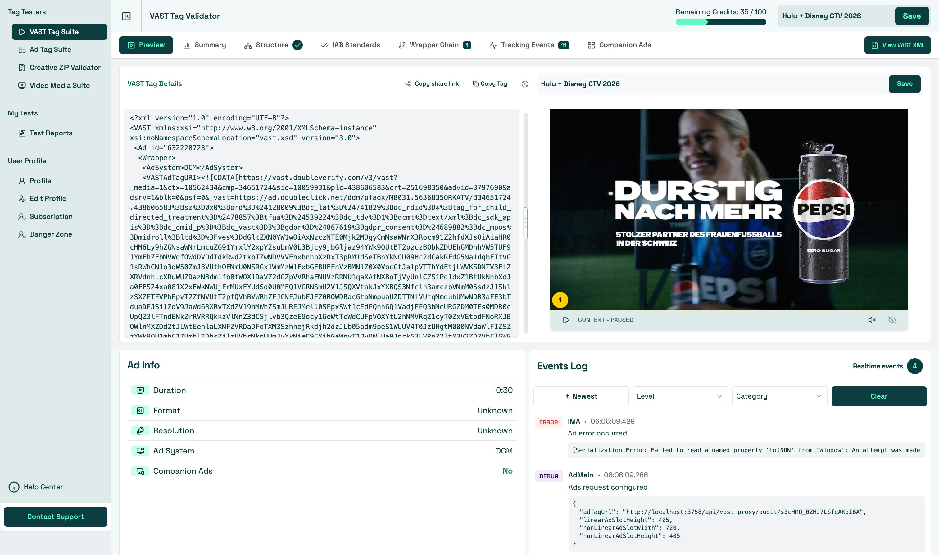The width and height of the screenshot is (939, 555).
Task: Click the Contact Support button
Action: coord(56,517)
